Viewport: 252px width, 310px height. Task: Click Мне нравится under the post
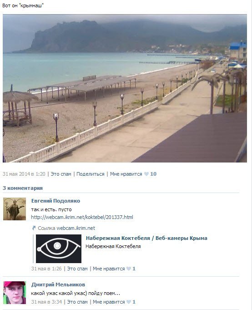(x=126, y=174)
